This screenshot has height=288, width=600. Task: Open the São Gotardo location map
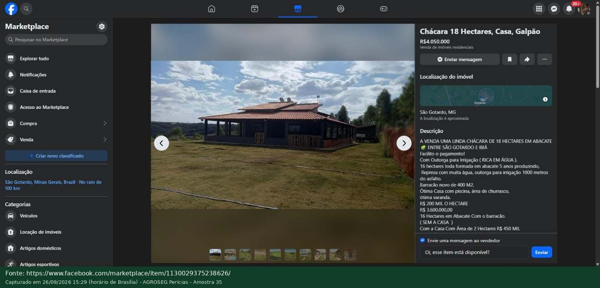click(x=486, y=95)
